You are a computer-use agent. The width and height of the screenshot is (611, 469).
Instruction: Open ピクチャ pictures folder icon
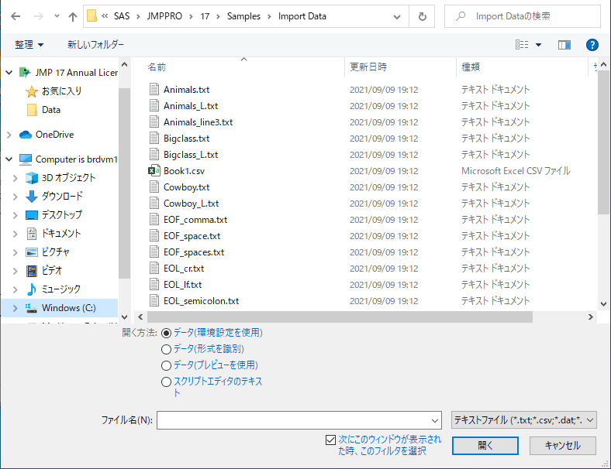[x=32, y=252]
